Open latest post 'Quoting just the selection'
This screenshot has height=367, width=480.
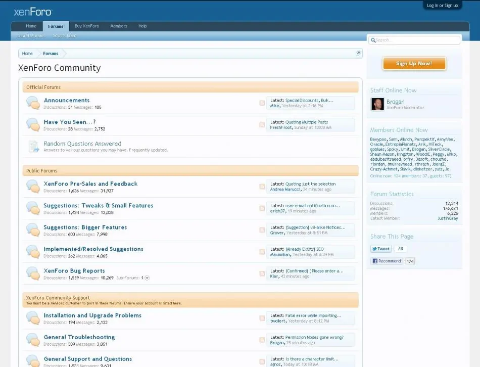pos(310,184)
